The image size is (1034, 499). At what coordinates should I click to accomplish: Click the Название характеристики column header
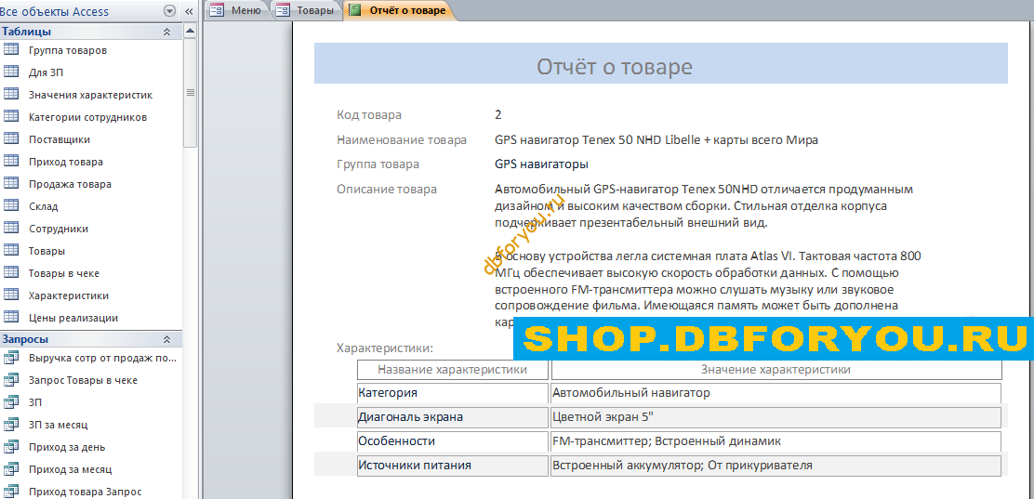tap(452, 370)
